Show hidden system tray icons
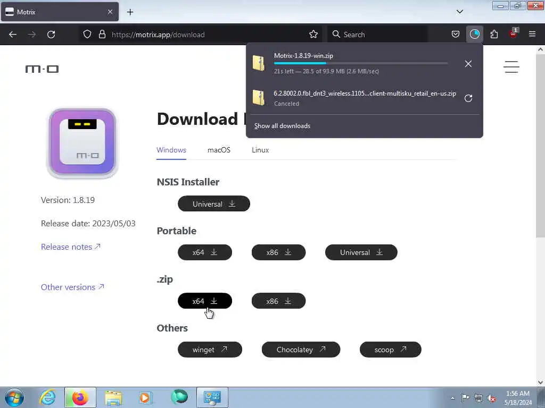 pos(452,398)
